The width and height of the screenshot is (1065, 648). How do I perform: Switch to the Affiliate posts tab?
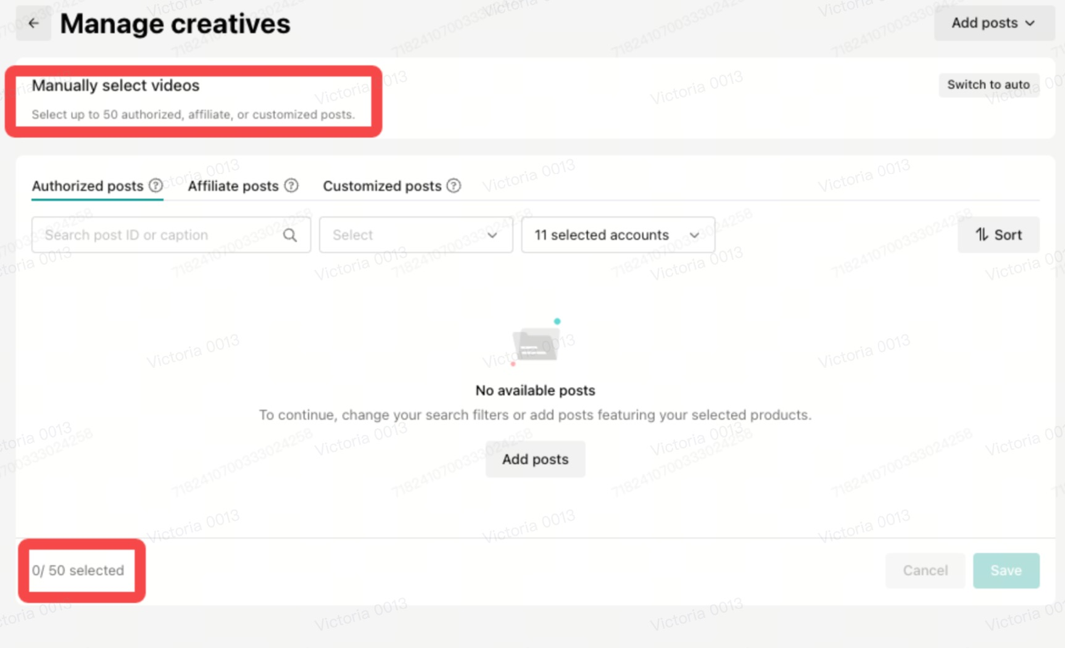point(233,186)
